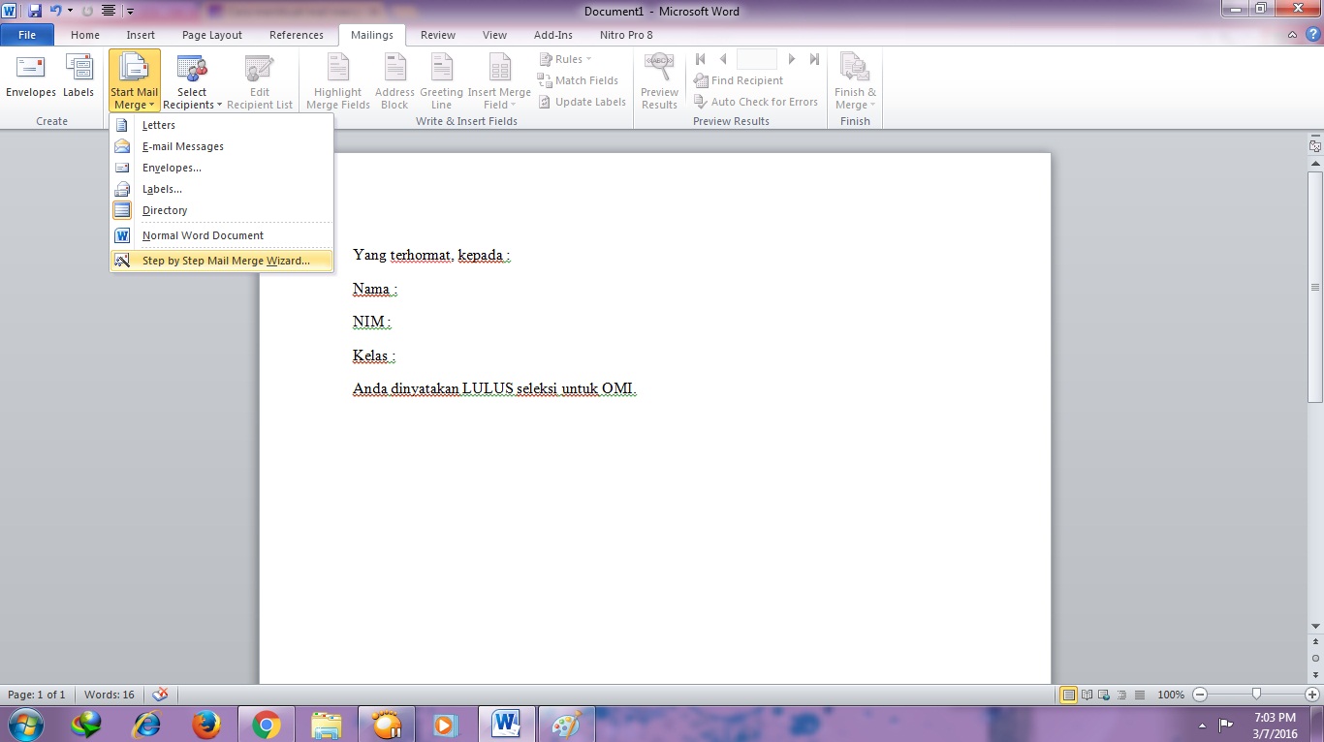Choose Letters from mail merge menu
The width and height of the screenshot is (1324, 742).
[x=222, y=125]
